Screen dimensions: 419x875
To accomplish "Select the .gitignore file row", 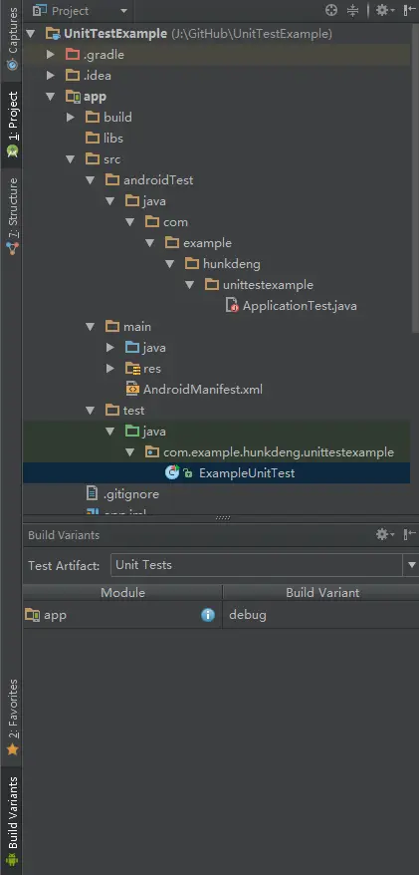I will click(131, 494).
